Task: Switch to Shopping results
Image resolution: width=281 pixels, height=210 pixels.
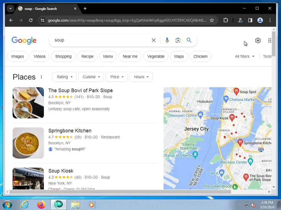Action: [63, 56]
